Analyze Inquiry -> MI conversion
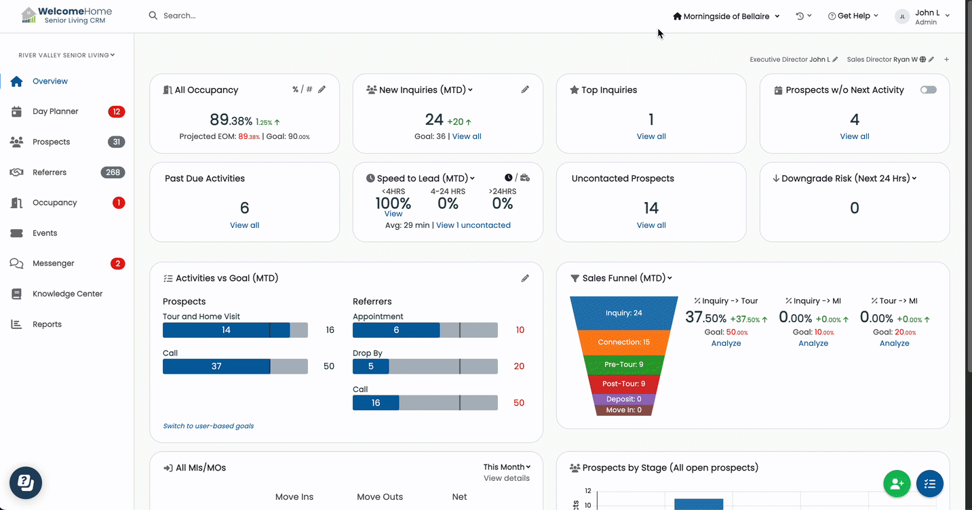This screenshot has height=510, width=972. (x=813, y=343)
